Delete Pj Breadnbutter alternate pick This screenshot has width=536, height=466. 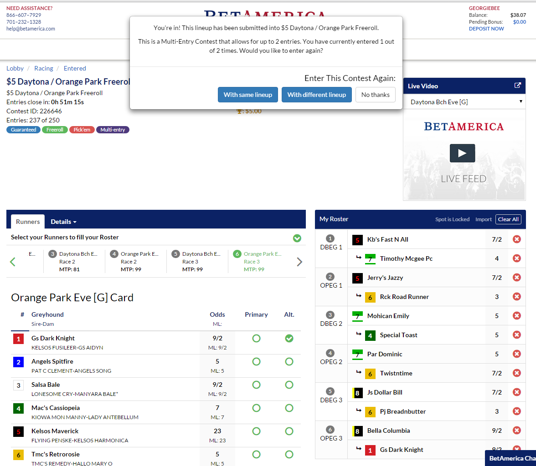pyautogui.click(x=516, y=411)
